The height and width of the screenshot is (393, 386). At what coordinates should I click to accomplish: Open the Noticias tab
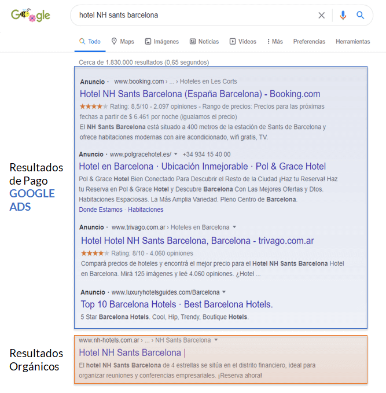[204, 41]
